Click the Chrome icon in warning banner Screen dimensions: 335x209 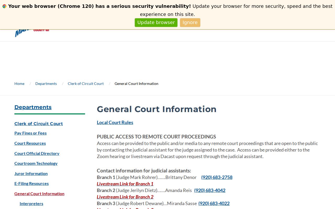[x=4, y=6]
